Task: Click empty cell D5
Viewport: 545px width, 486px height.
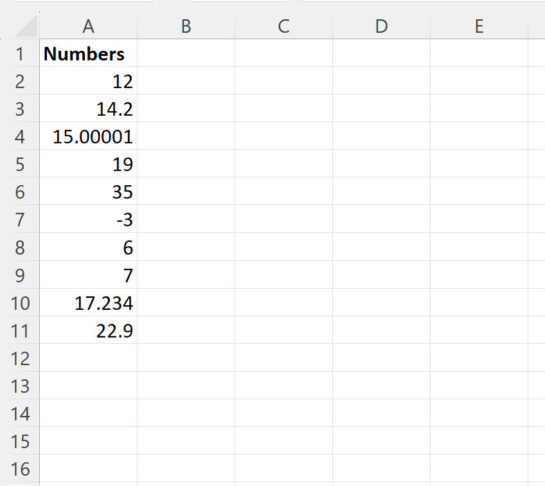Action: pos(381,164)
